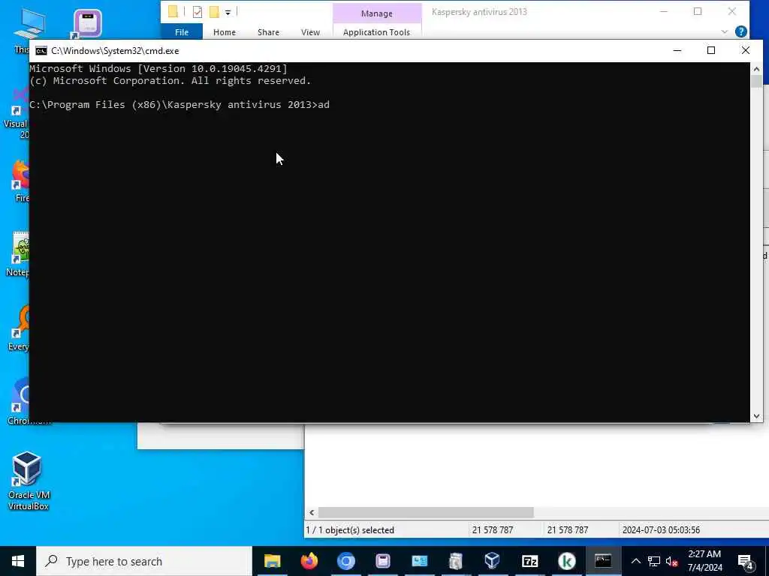Click inside the command prompt text area
The height and width of the screenshot is (576, 769).
point(390,242)
